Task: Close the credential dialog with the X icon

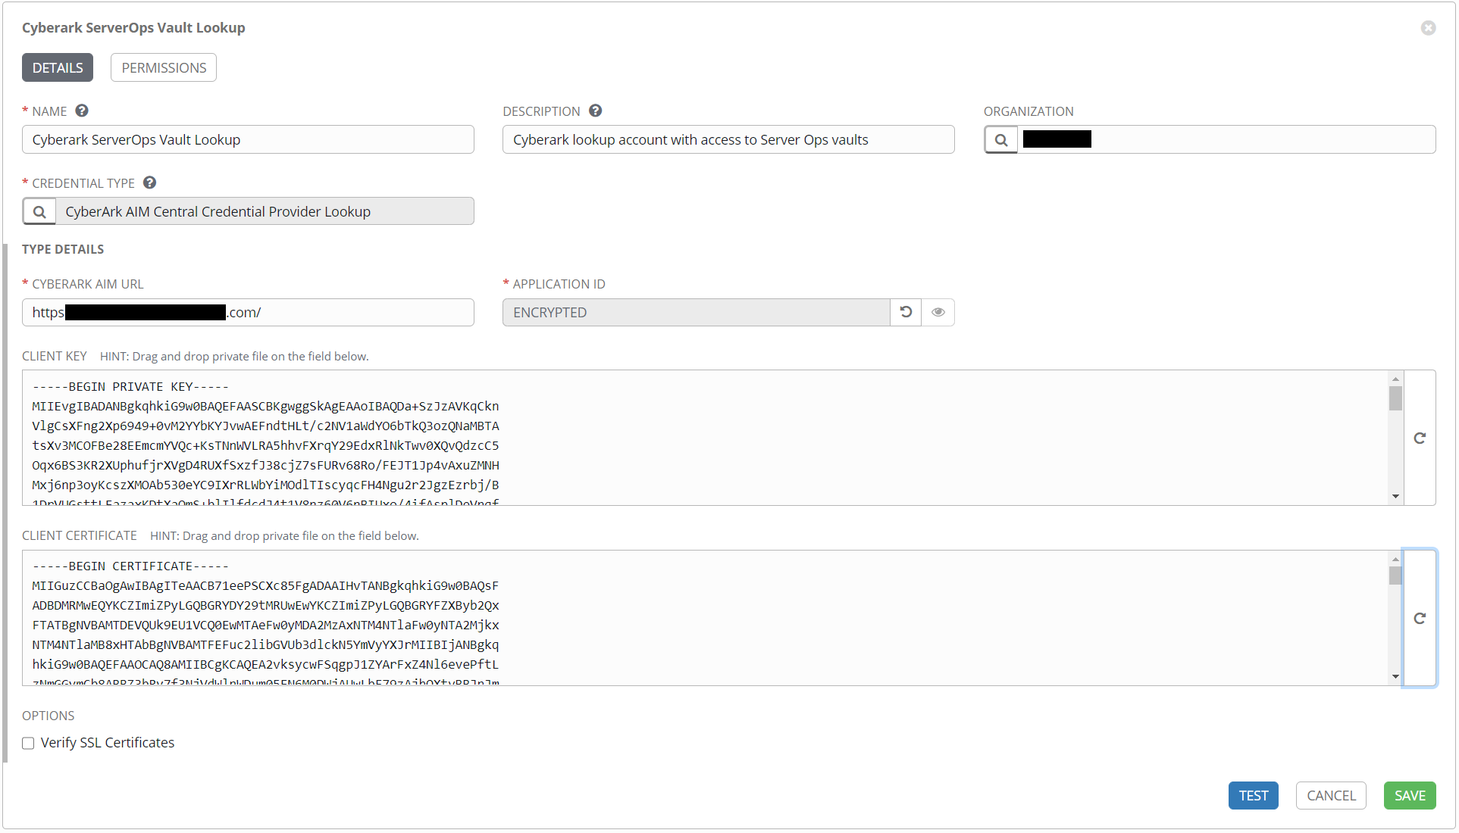Action: 1428,28
